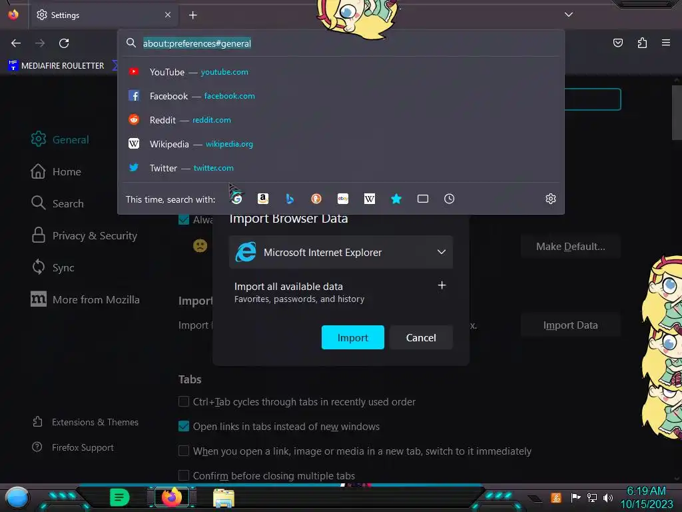
Task: Open Search settings category
Action: click(x=57, y=203)
